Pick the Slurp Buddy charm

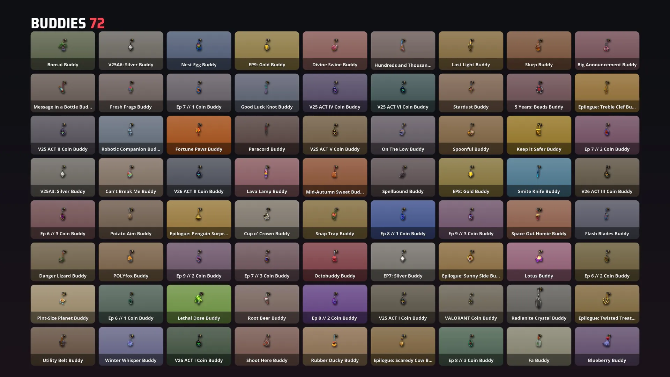click(x=539, y=45)
